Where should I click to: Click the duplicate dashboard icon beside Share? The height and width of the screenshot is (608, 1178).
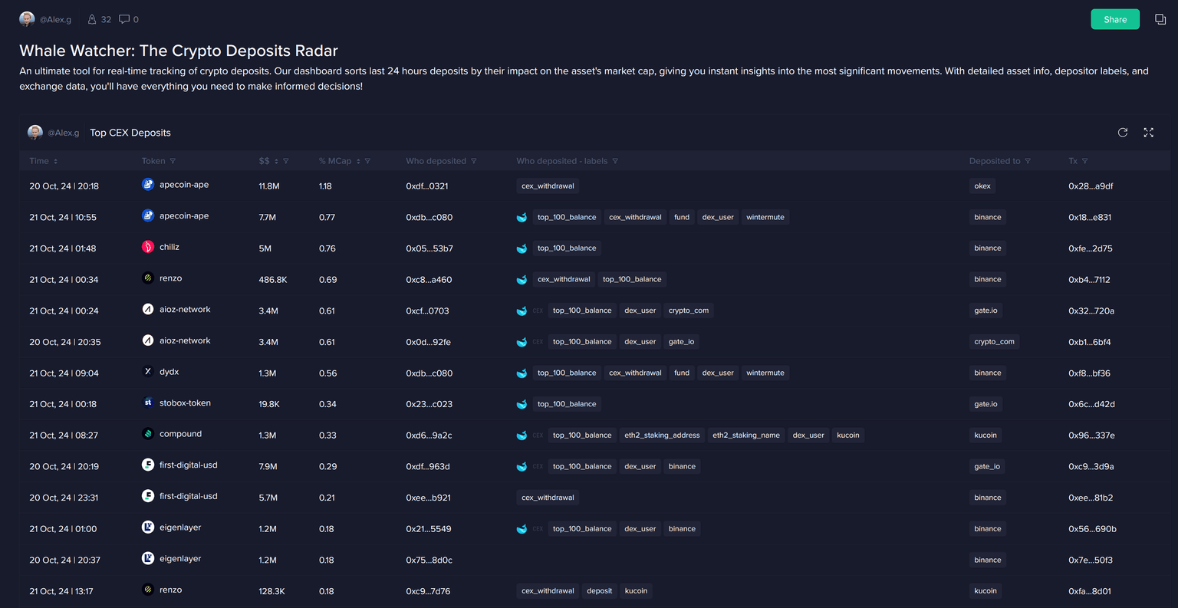tap(1160, 19)
